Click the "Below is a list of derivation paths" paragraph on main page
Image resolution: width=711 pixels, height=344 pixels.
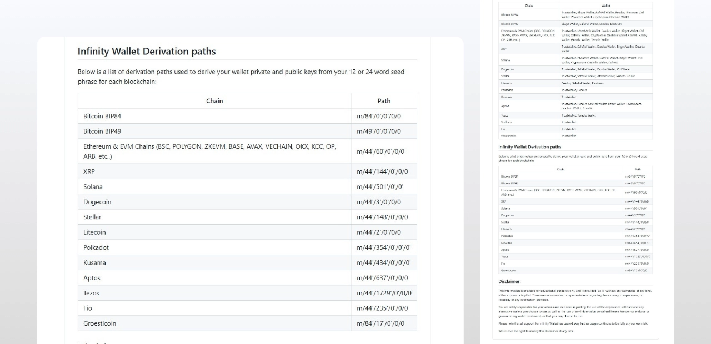pyautogui.click(x=241, y=77)
